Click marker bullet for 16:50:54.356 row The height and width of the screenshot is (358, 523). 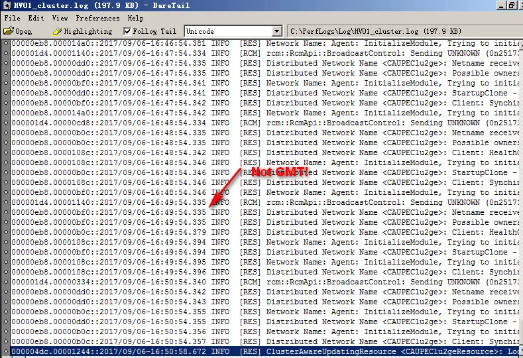click(x=6, y=331)
